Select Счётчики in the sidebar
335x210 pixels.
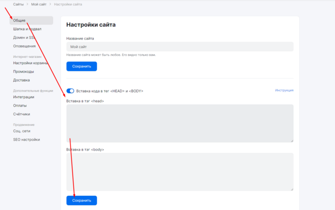pyautogui.click(x=22, y=114)
